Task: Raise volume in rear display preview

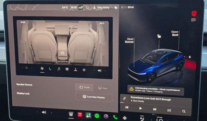Action: click(x=105, y=71)
